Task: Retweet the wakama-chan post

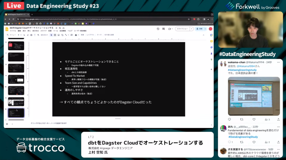Action: (242, 119)
